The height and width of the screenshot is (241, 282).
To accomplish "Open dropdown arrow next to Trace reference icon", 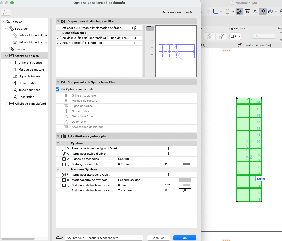I will pyautogui.click(x=222, y=12).
